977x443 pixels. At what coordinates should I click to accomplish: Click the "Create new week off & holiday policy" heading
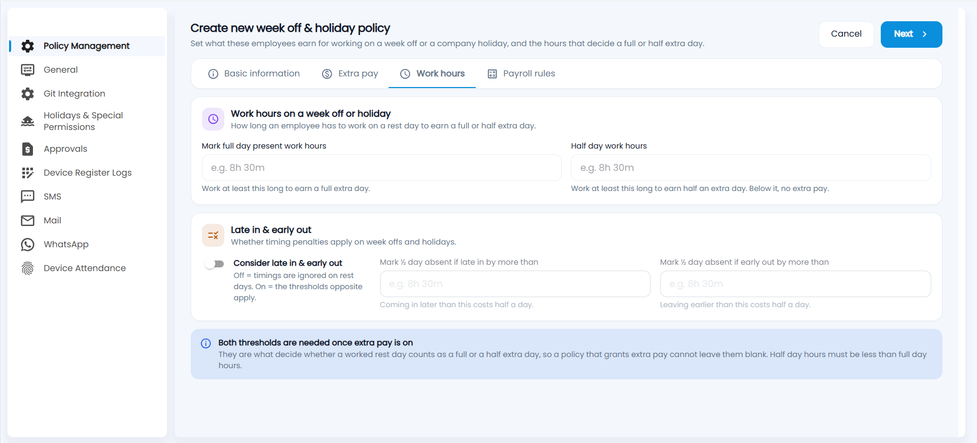point(290,28)
